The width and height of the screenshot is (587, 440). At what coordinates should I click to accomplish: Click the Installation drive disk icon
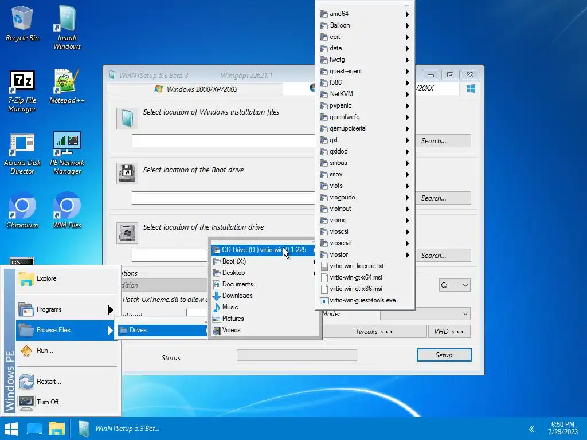(x=127, y=233)
